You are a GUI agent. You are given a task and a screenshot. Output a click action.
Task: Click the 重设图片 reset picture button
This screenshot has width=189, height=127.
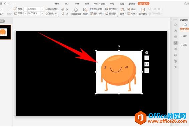tap(111, 13)
